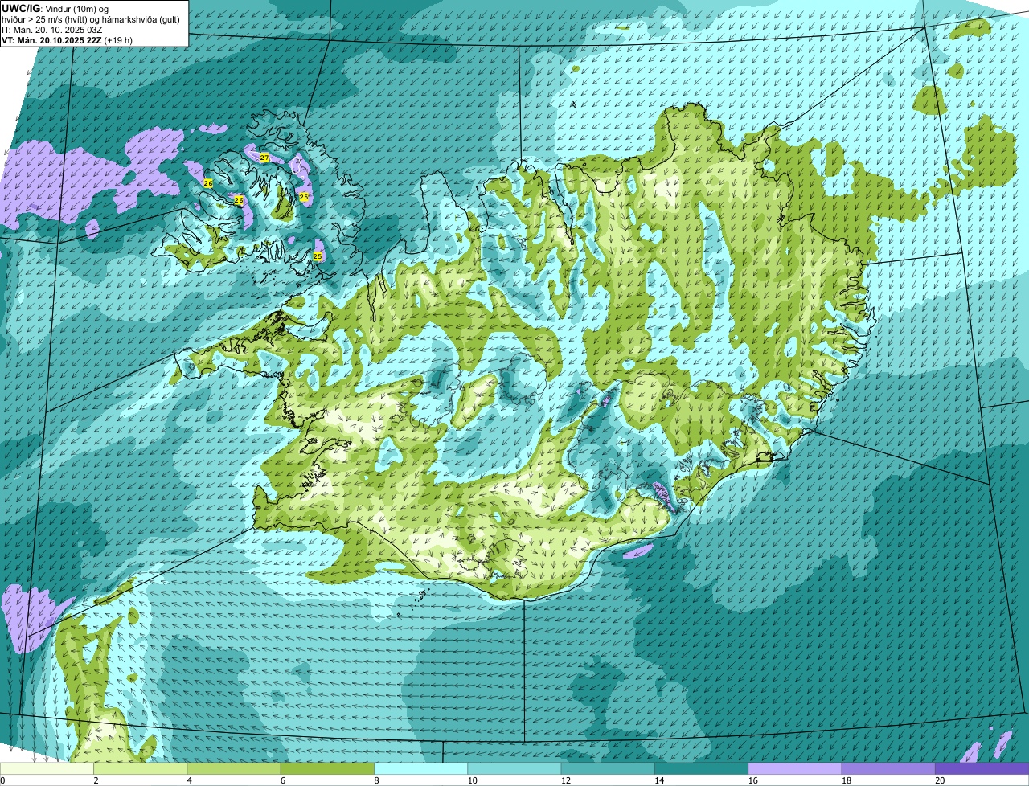Click the eastern yellow 26 gust label
Viewport: 1029px width, 786px height.
pyautogui.click(x=239, y=199)
